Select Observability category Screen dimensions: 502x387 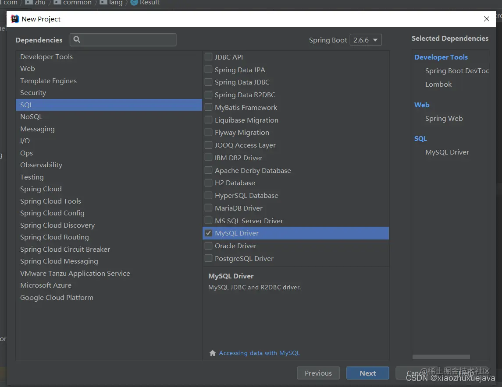[109, 165]
